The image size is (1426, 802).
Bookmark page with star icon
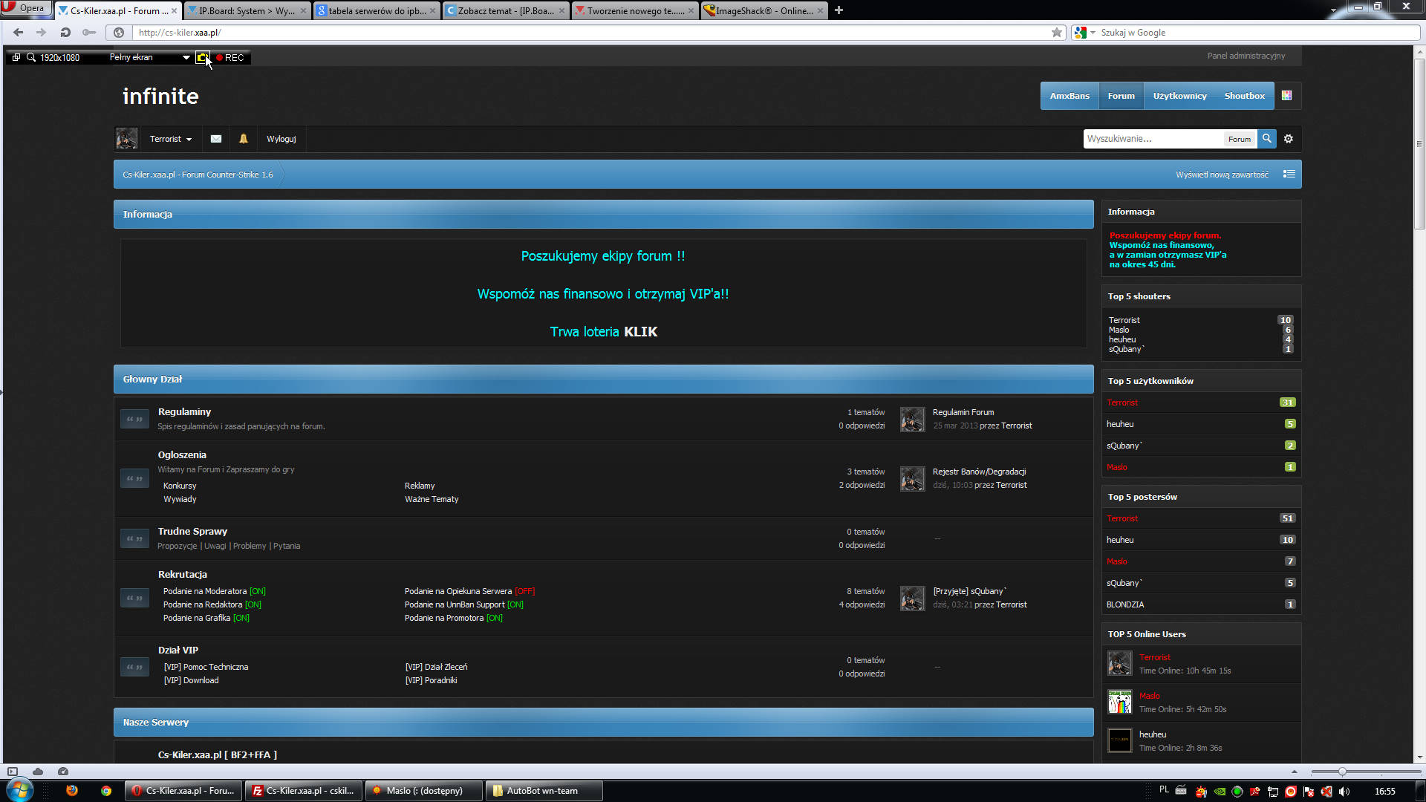[1057, 33]
